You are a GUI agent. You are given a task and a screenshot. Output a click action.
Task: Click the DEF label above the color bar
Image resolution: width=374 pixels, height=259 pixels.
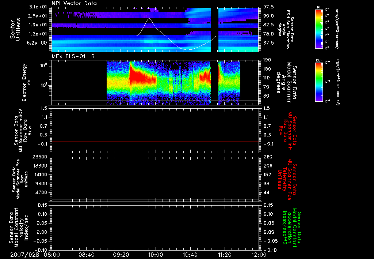[319, 60]
